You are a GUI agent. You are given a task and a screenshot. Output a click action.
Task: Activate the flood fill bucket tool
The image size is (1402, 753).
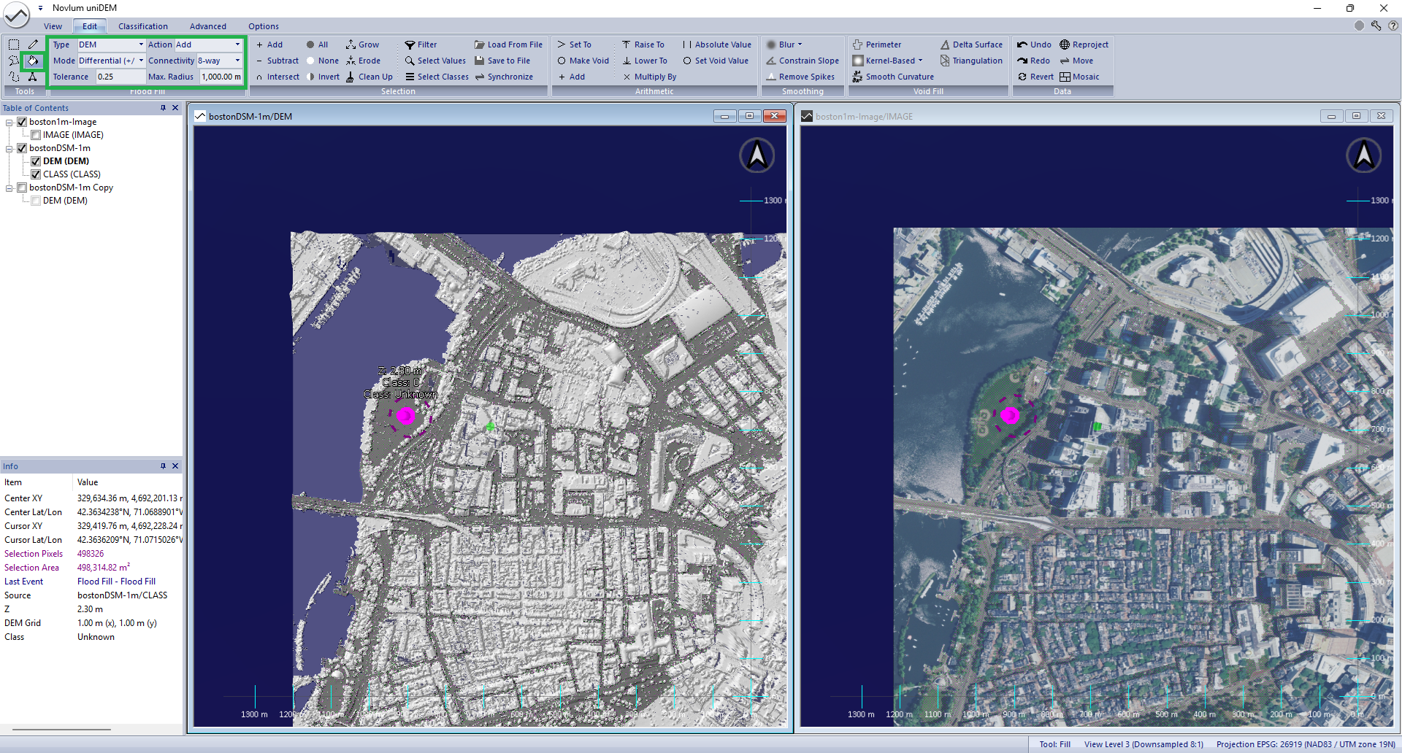pos(33,61)
